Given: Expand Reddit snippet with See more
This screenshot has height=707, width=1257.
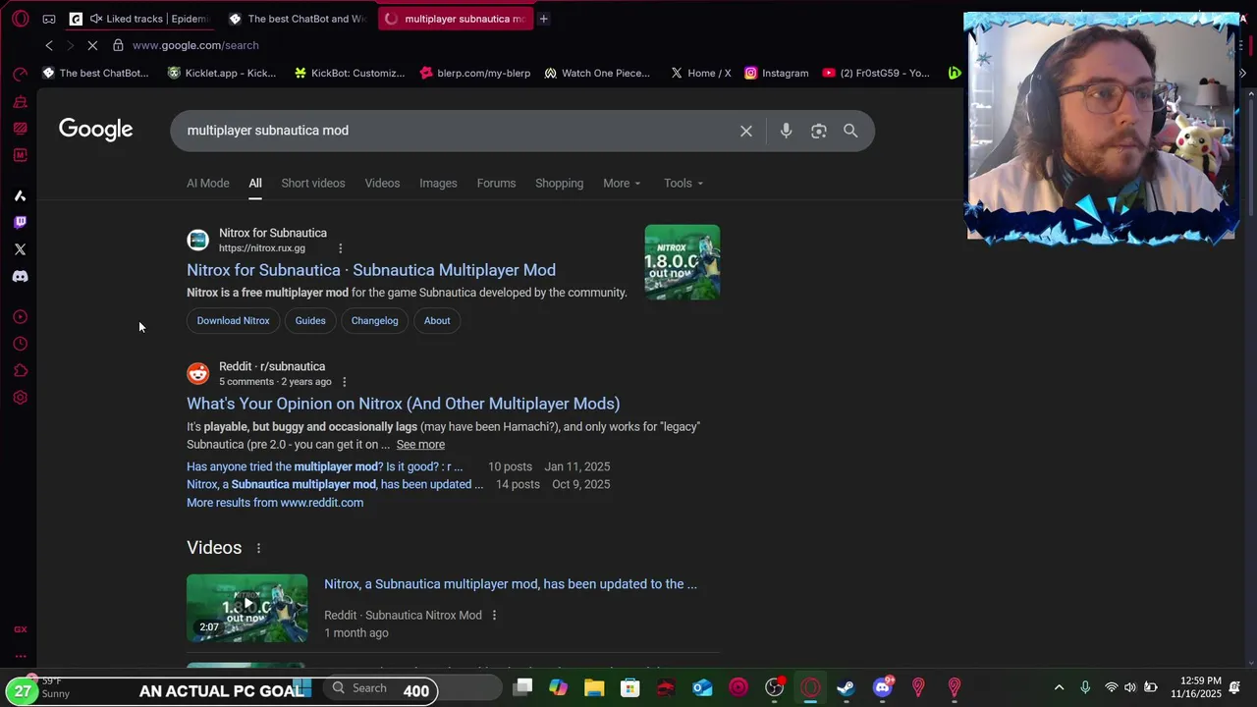Looking at the screenshot, I should (x=420, y=445).
